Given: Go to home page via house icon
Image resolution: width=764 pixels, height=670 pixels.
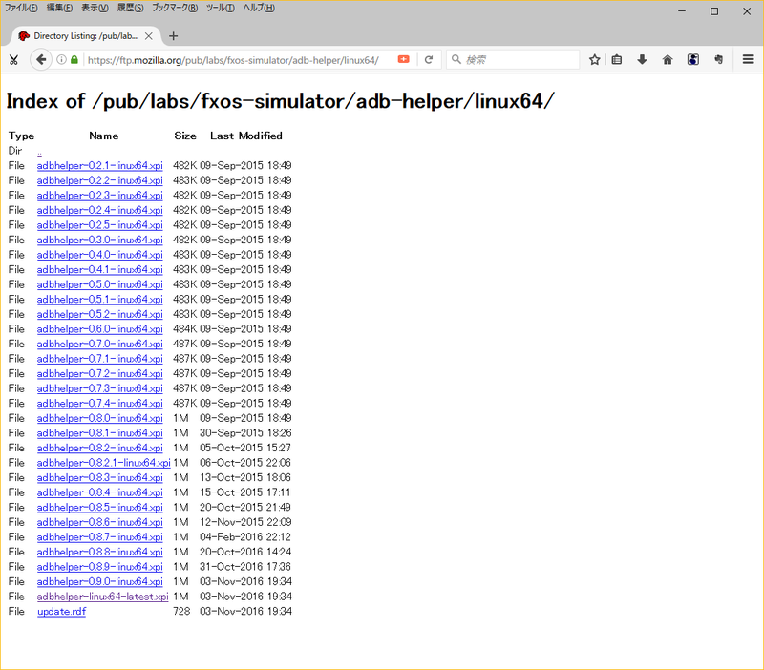Looking at the screenshot, I should click(x=668, y=60).
